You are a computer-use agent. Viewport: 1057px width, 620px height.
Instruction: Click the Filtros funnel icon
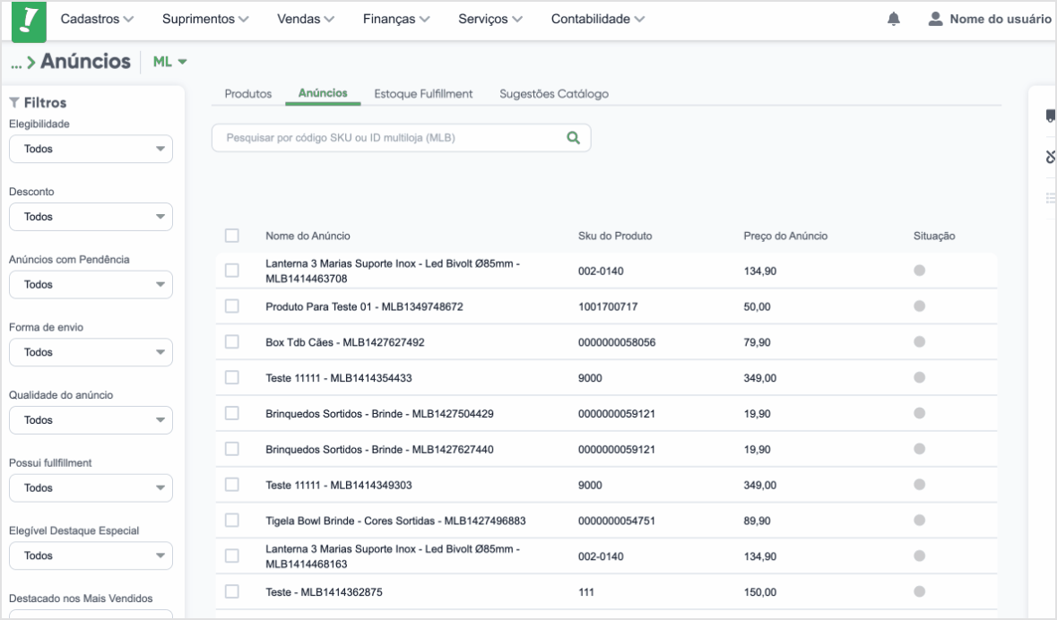14,102
